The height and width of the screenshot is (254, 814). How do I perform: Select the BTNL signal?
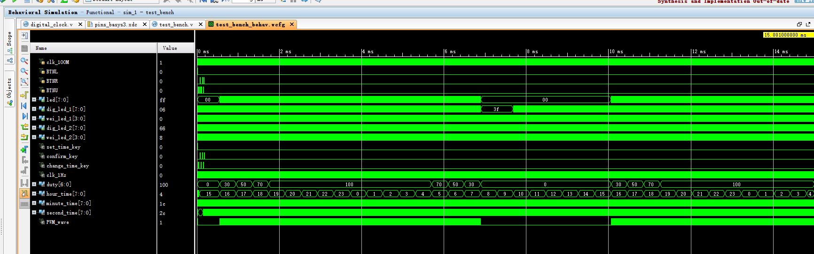pyautogui.click(x=52, y=71)
